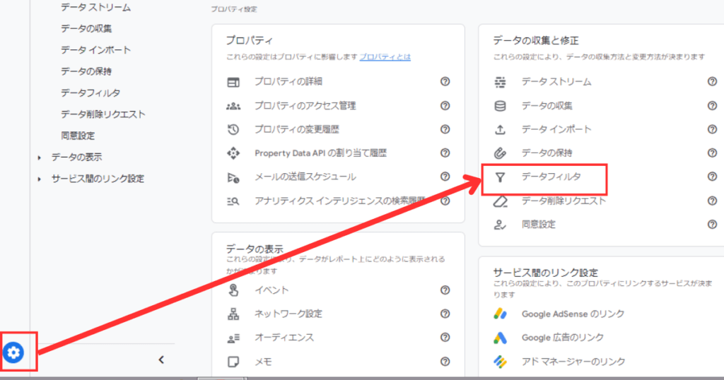Open help for データの収集 in card
The height and width of the screenshot is (380, 724).
pos(713,106)
